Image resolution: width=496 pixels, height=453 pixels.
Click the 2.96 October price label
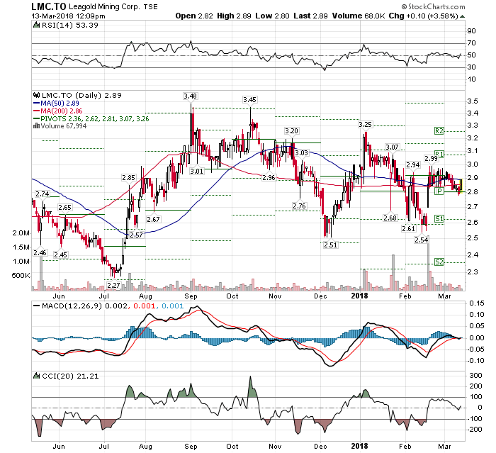click(269, 178)
